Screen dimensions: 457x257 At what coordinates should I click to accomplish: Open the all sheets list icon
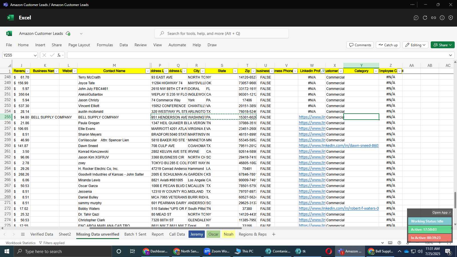coord(23,234)
